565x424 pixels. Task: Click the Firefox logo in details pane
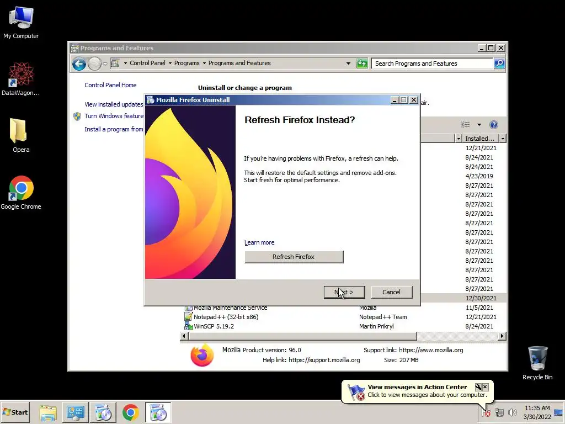click(x=202, y=355)
